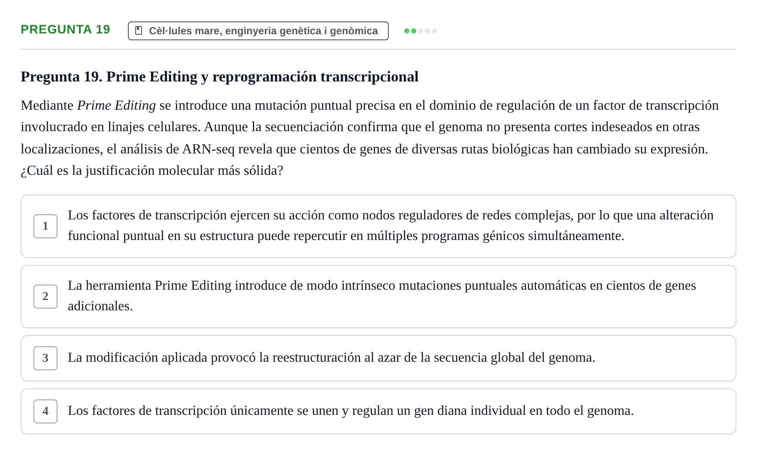Click the number 4 badge box
Screen dimensions: 757x456
click(x=45, y=411)
